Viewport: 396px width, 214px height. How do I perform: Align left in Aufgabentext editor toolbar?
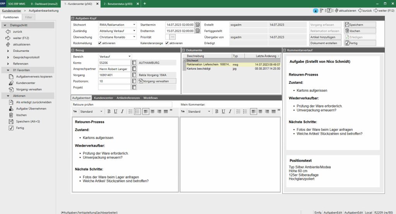(146, 111)
